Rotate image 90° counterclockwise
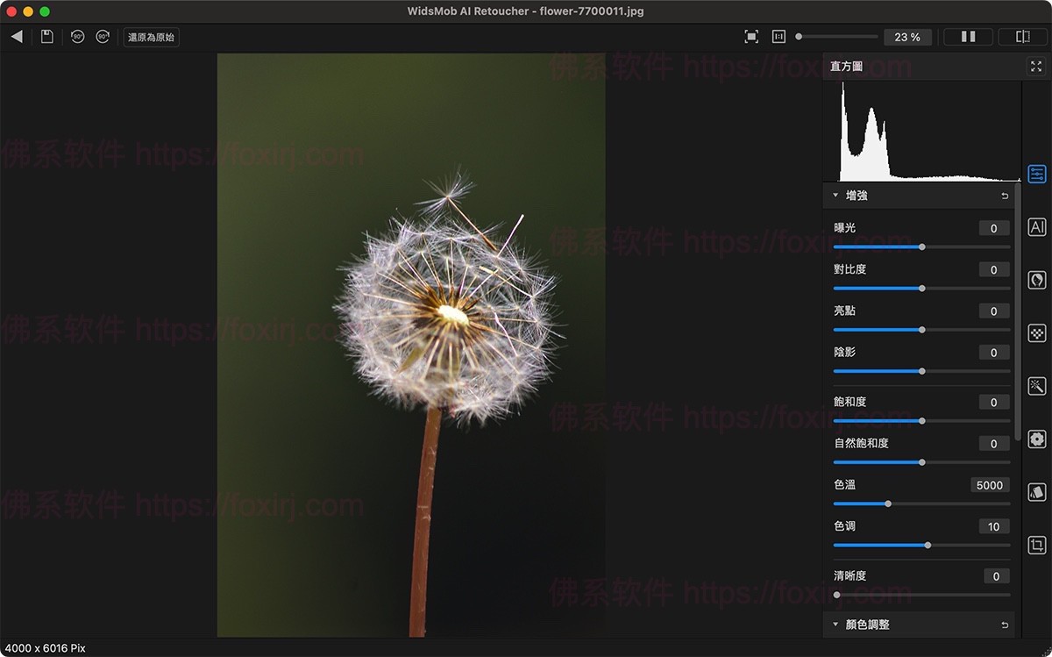 coord(78,37)
